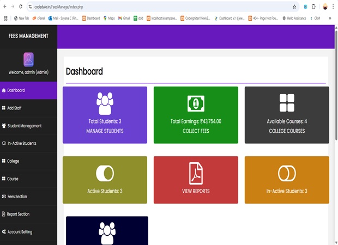Image resolution: width=338 pixels, height=245 pixels.
Task: Click the admin profile avatar in sidebar
Action: 28,59
